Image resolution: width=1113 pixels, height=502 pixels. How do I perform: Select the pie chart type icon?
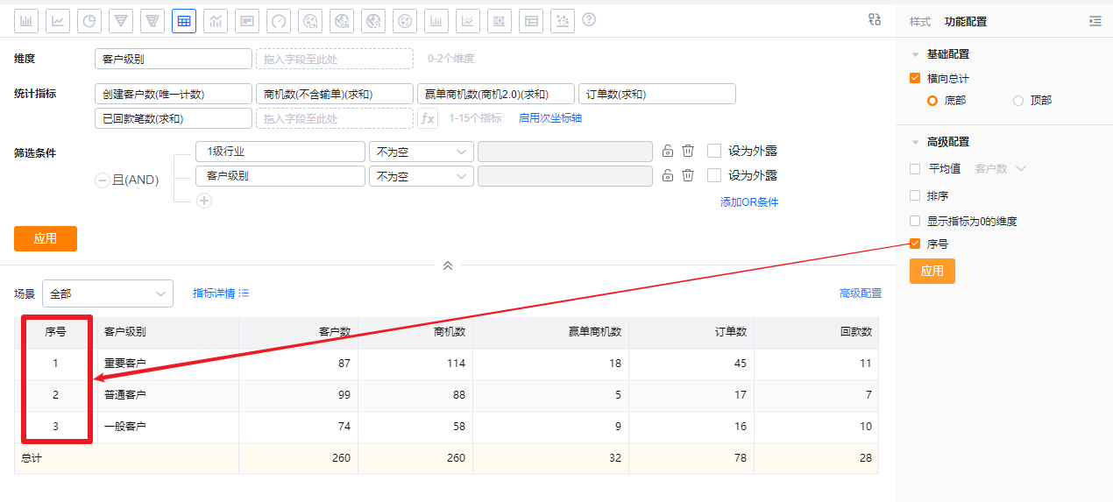(89, 21)
